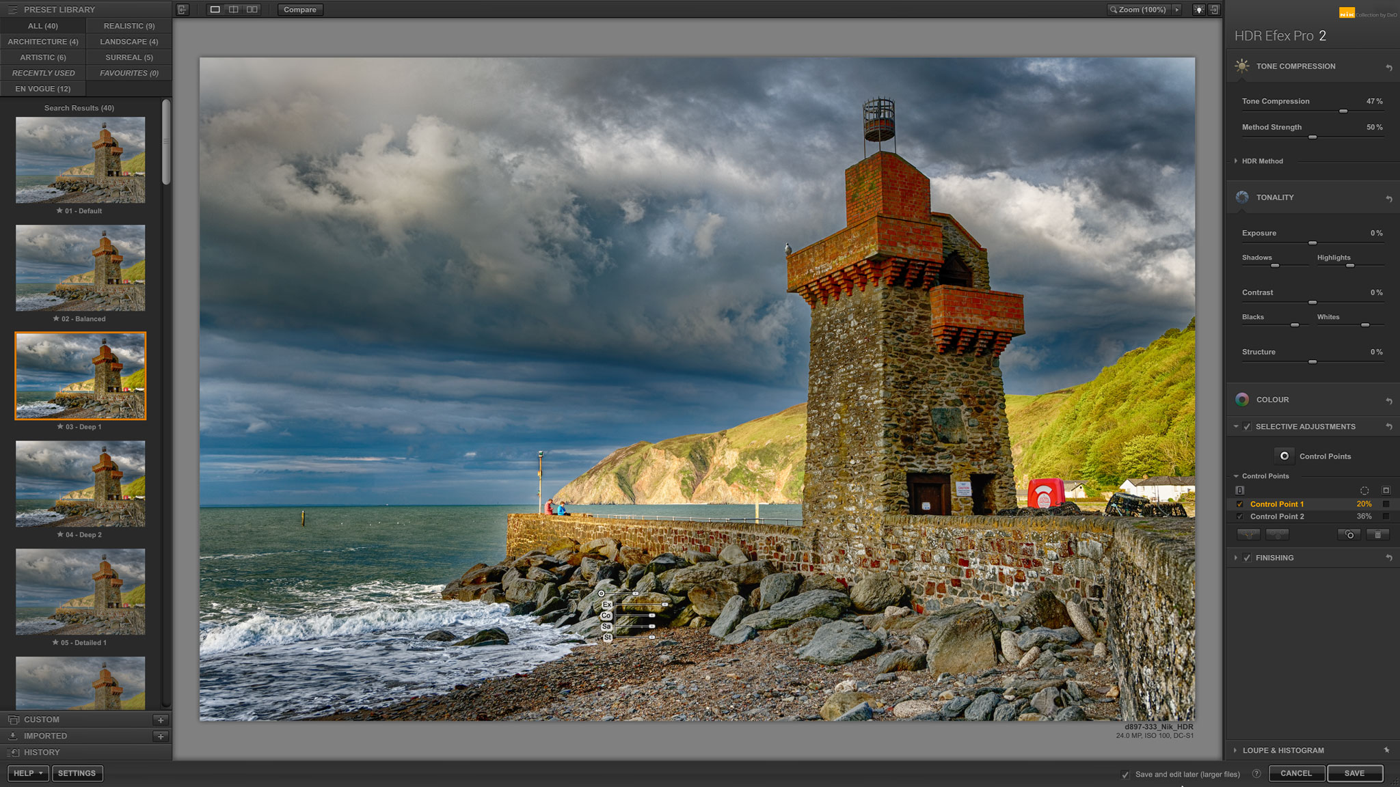Select the 02 - Balanced preset thumbnail

point(80,268)
